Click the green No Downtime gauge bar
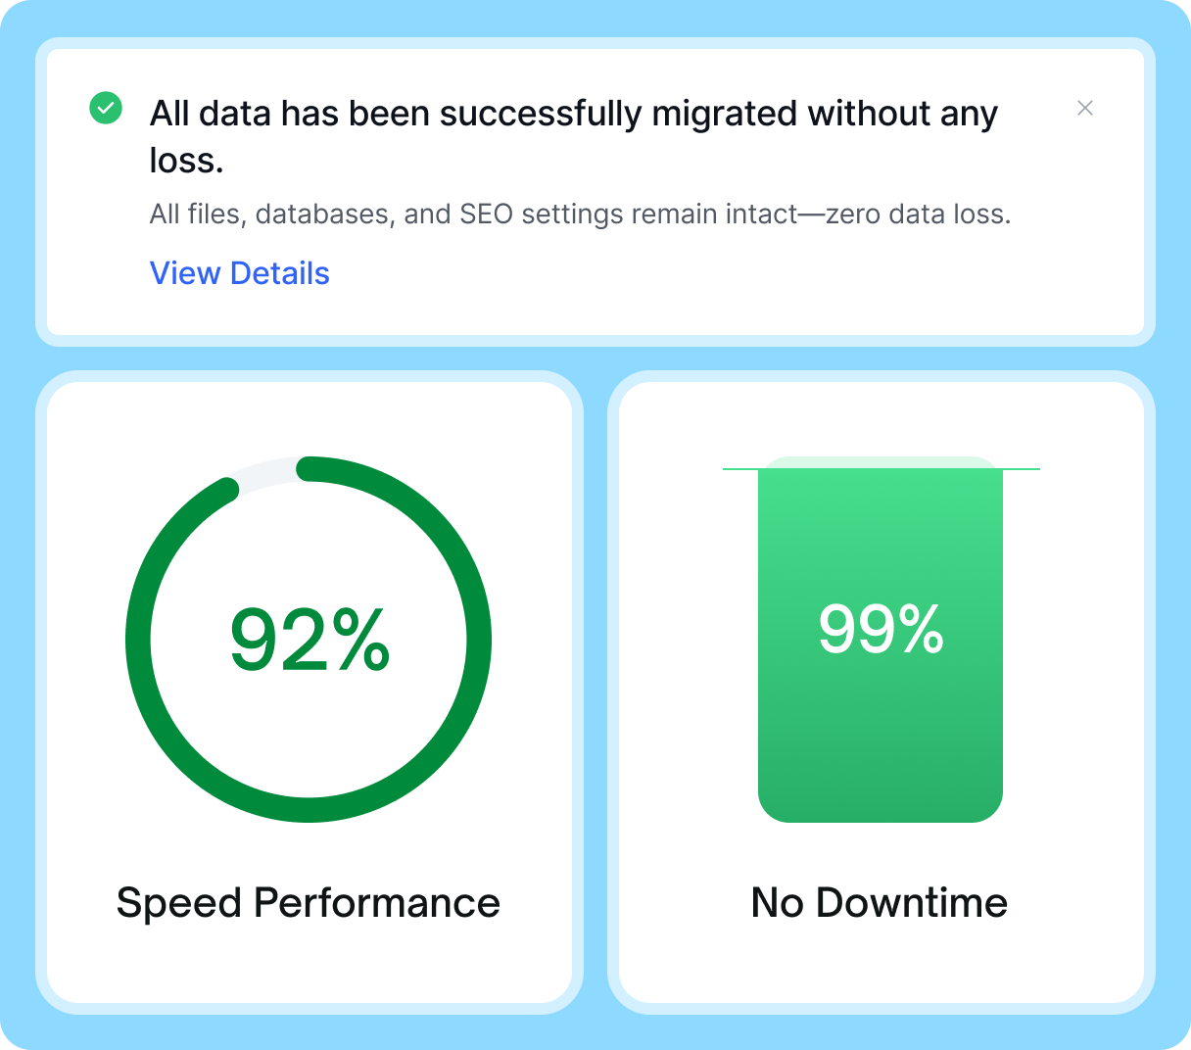Viewport: 1191px width, 1050px height. (x=881, y=645)
